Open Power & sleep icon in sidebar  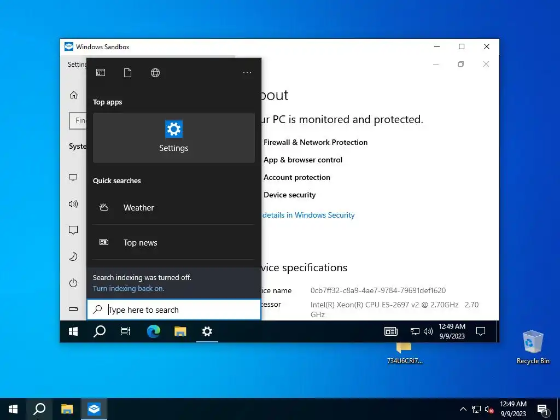click(x=73, y=283)
